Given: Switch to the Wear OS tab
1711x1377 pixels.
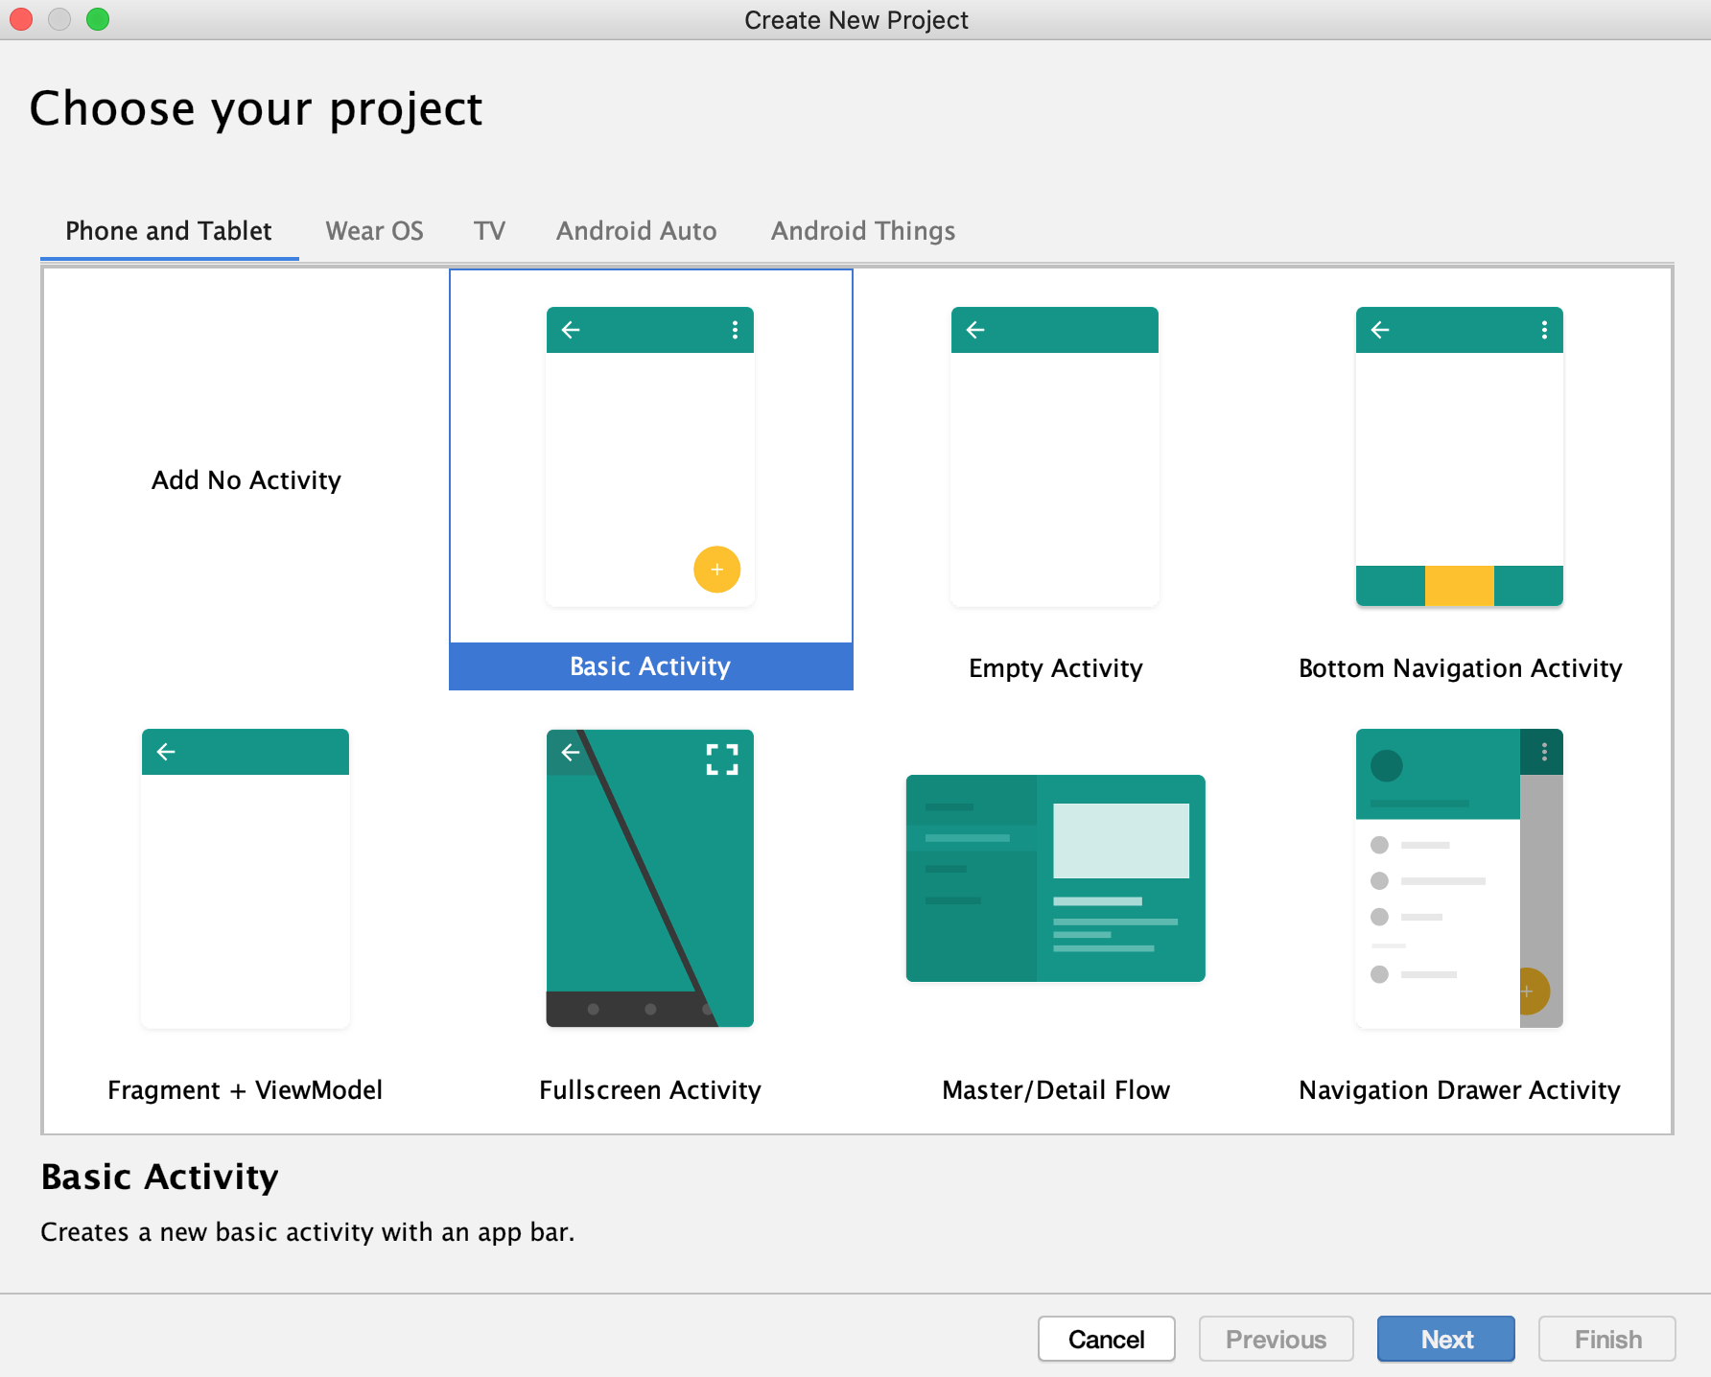Looking at the screenshot, I should (374, 230).
